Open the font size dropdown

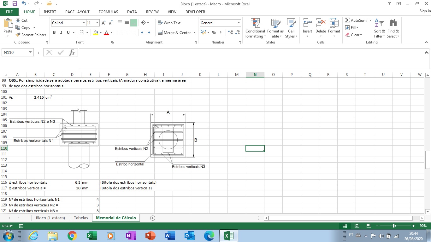97,23
